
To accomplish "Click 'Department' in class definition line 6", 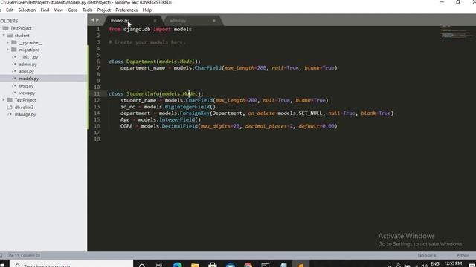I will [x=141, y=62].
